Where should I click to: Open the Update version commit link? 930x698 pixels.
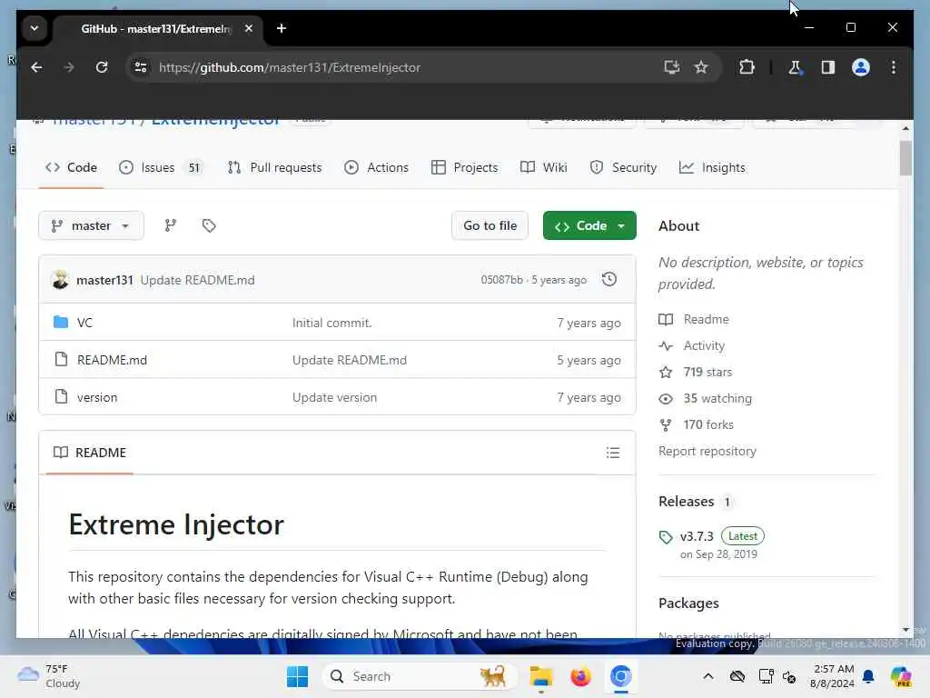334,397
